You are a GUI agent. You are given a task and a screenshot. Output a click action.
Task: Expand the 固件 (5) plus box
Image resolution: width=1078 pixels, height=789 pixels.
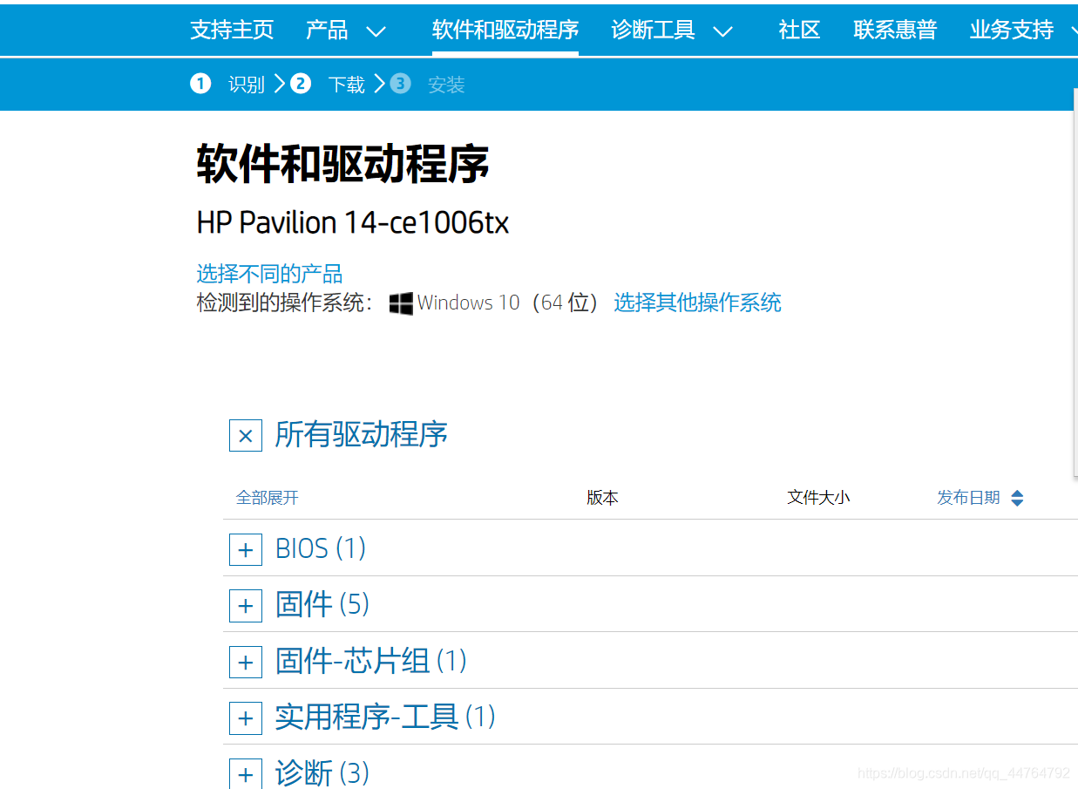(x=246, y=605)
